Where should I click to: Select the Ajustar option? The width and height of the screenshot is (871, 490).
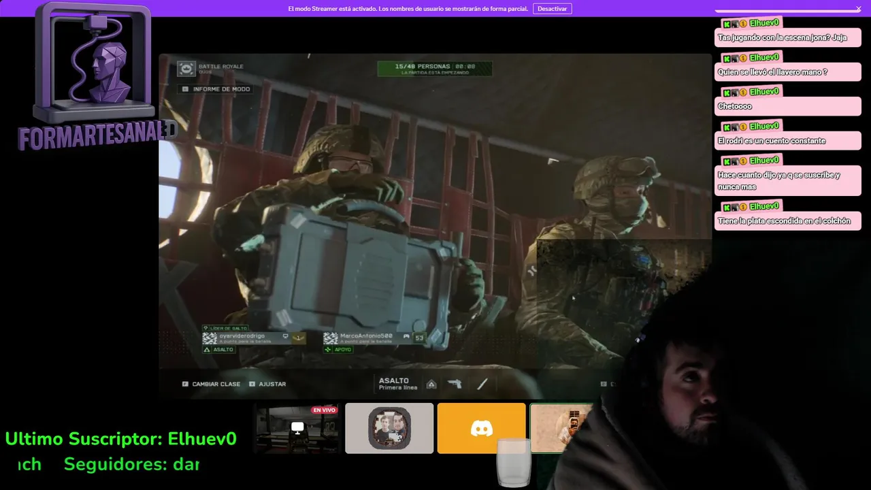click(x=267, y=384)
